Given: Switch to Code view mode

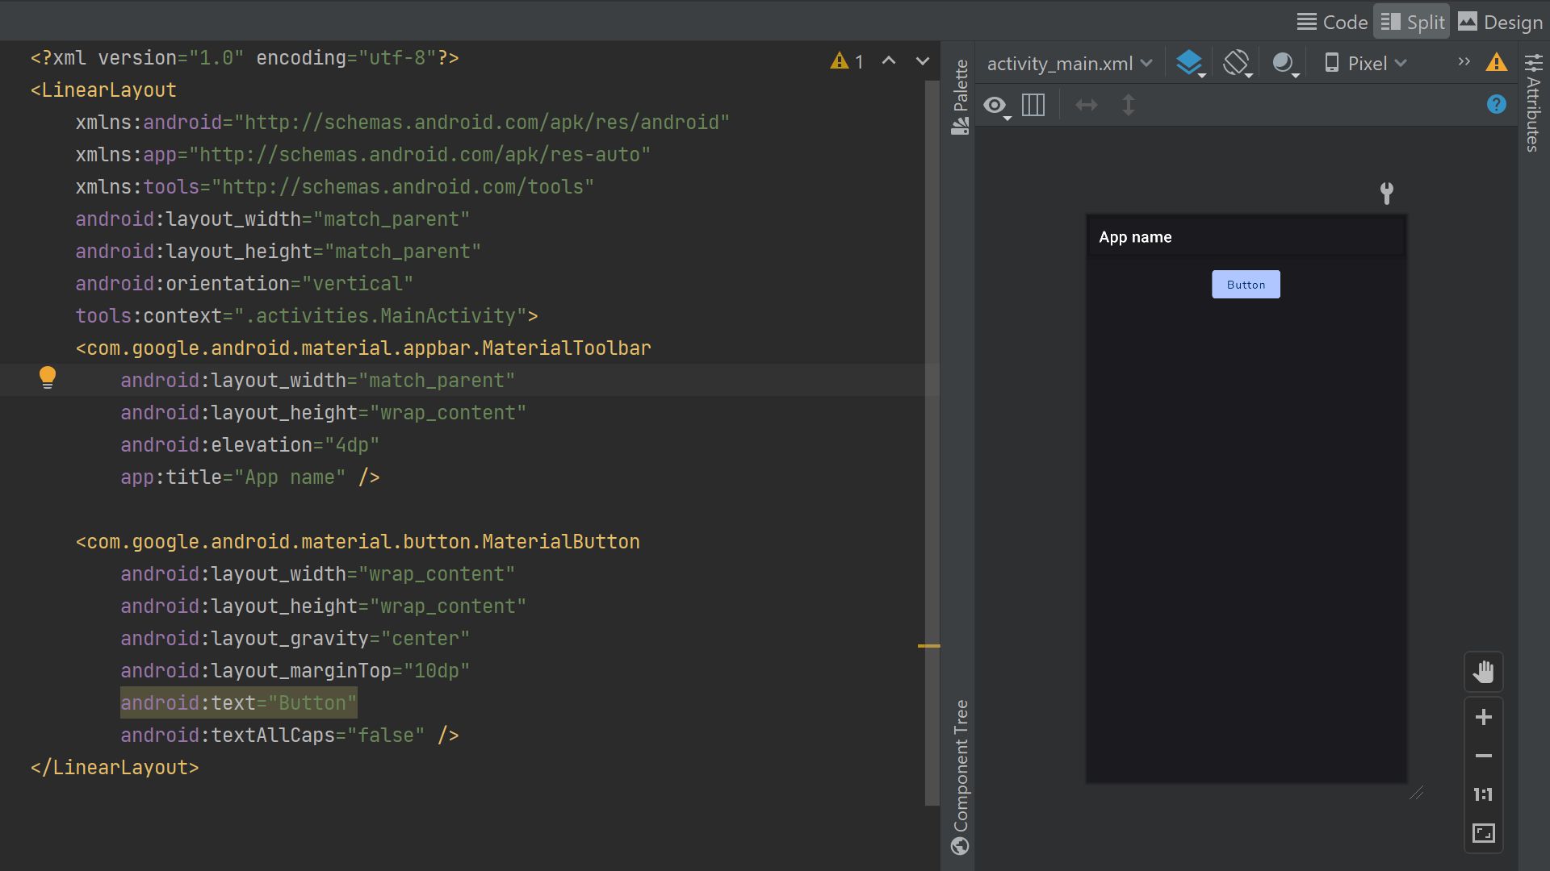Looking at the screenshot, I should (x=1332, y=22).
